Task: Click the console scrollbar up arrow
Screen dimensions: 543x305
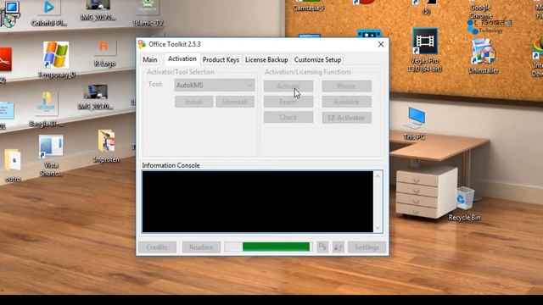Action: pos(378,176)
